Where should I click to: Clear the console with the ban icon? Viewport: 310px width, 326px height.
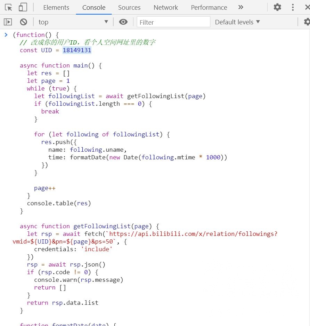click(x=24, y=22)
